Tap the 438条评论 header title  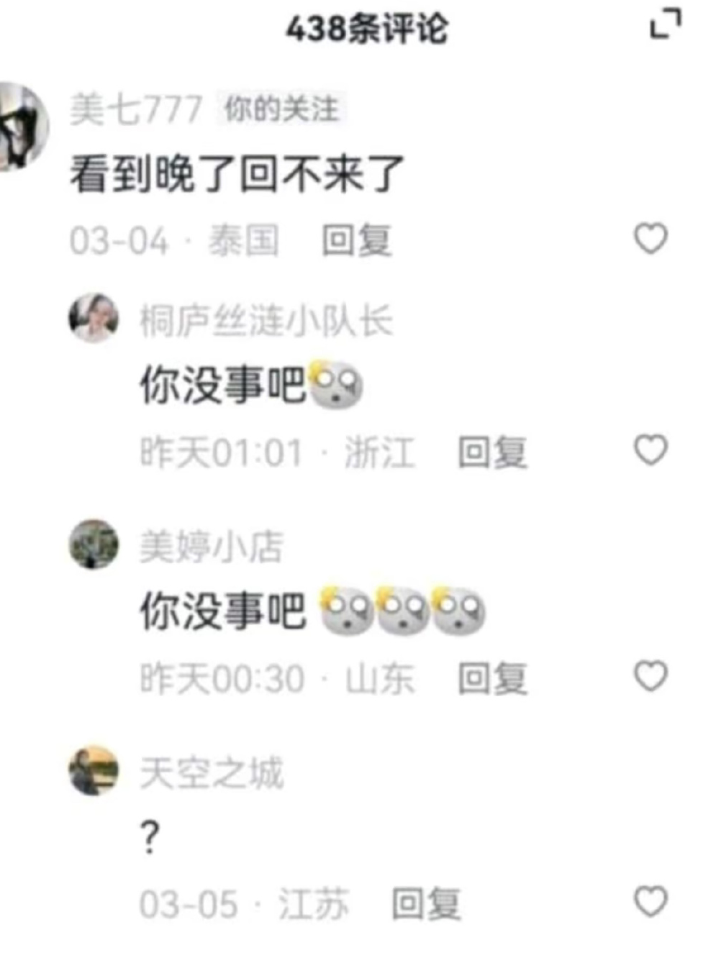point(367,29)
